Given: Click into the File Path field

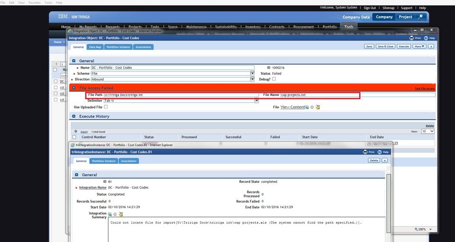Looking at the screenshot, I should [x=181, y=95].
